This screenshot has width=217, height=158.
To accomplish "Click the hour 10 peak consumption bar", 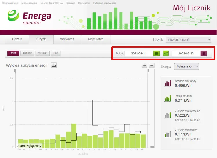I will (x=74, y=136).
